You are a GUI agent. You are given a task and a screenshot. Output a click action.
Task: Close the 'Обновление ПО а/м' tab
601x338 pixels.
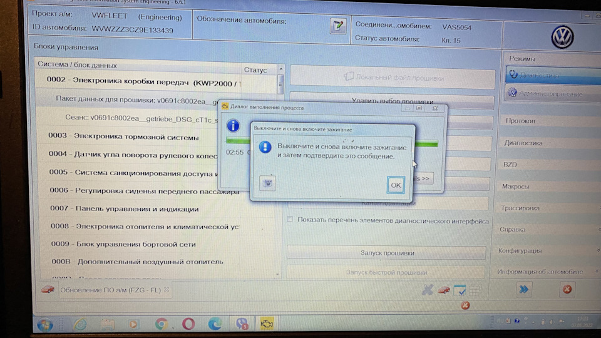[167, 290]
